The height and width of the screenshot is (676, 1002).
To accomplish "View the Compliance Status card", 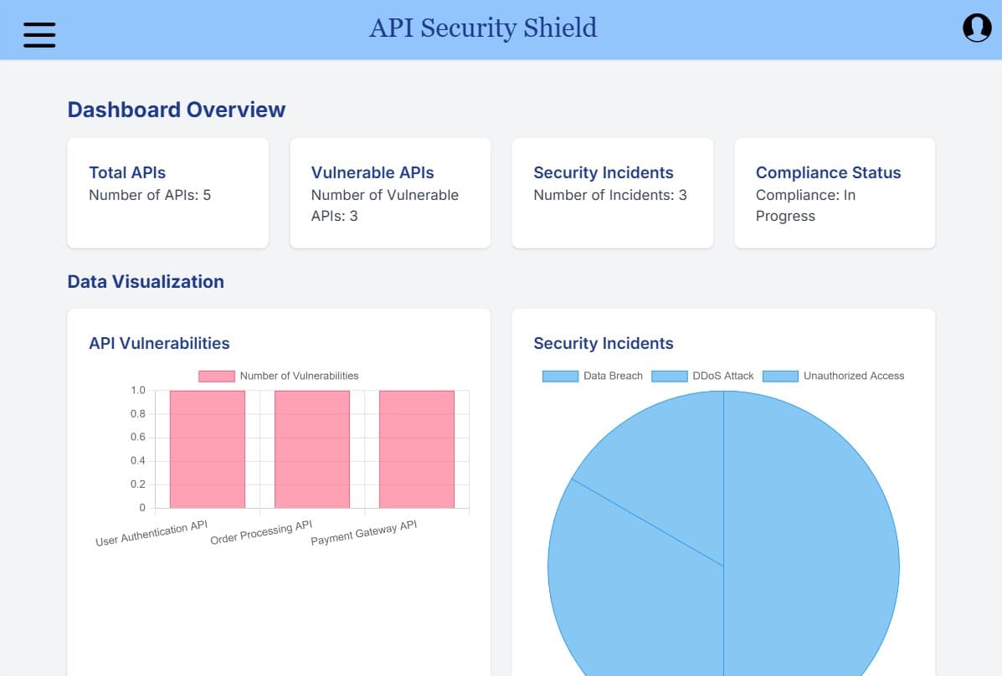I will tap(834, 192).
